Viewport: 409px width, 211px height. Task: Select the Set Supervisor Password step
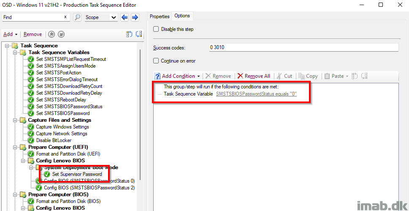[77, 174]
